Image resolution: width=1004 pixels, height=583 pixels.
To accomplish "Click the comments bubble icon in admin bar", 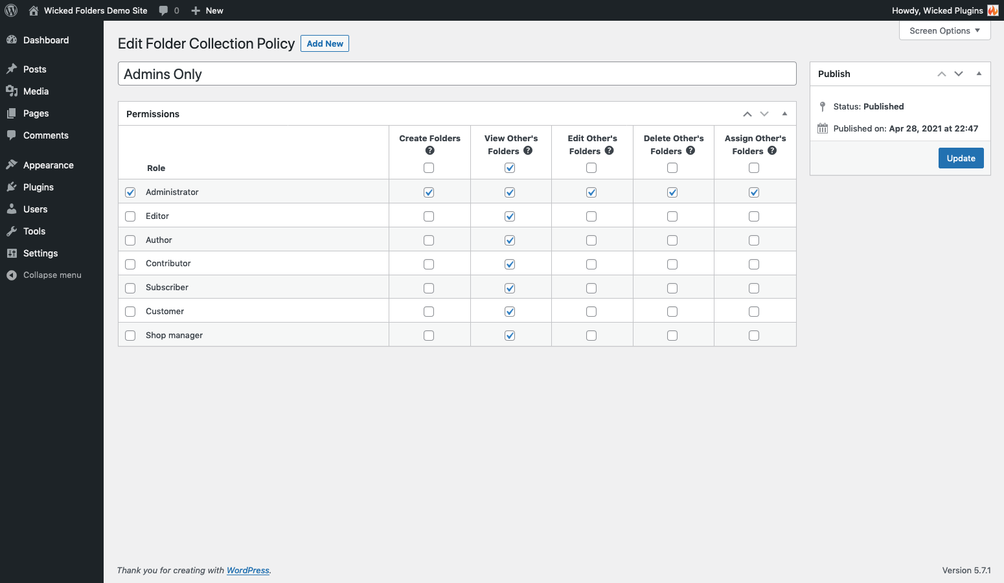I will point(163,10).
